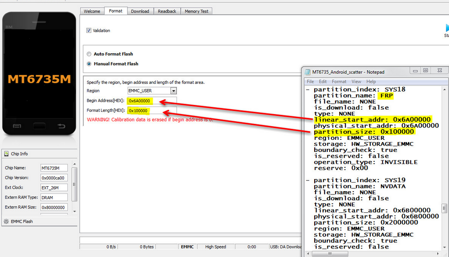
Task: Click the reserve: 0x00 line
Action: click(x=341, y=168)
